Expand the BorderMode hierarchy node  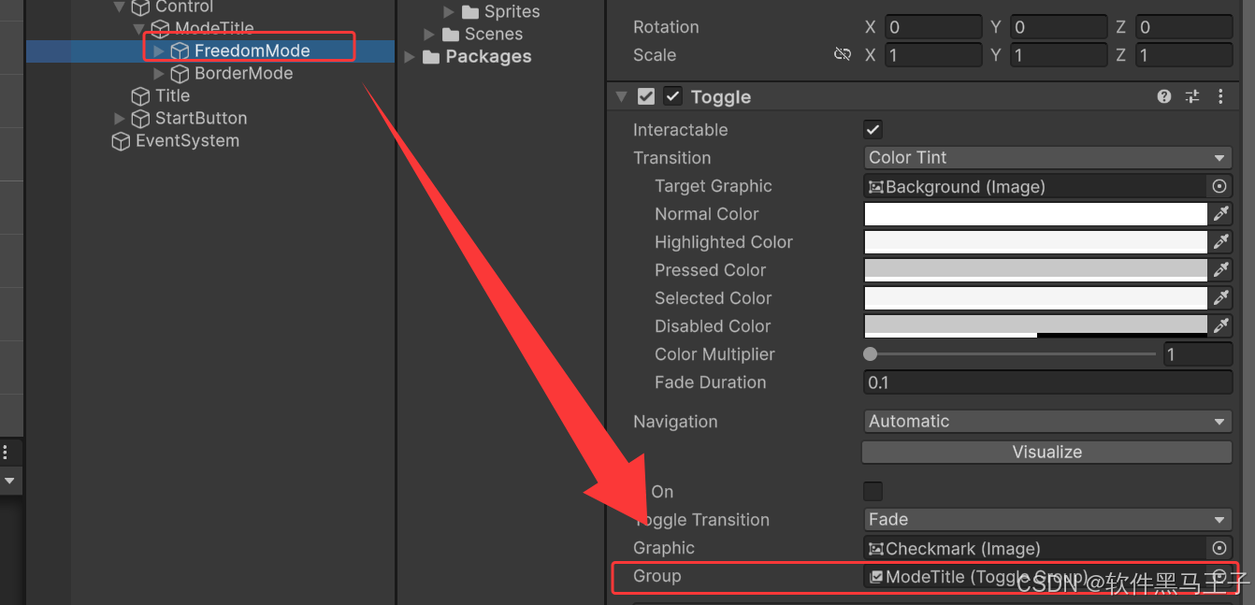(x=158, y=73)
